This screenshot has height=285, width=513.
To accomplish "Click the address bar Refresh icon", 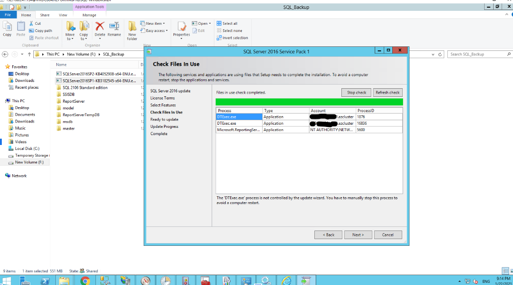I will (x=440, y=54).
